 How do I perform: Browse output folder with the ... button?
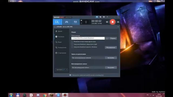[107, 38]
